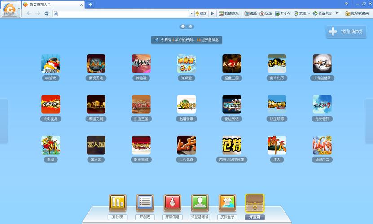This screenshot has width=373, height=224.
Task: Click the 添加游戏 add game button
Action: pos(346,32)
